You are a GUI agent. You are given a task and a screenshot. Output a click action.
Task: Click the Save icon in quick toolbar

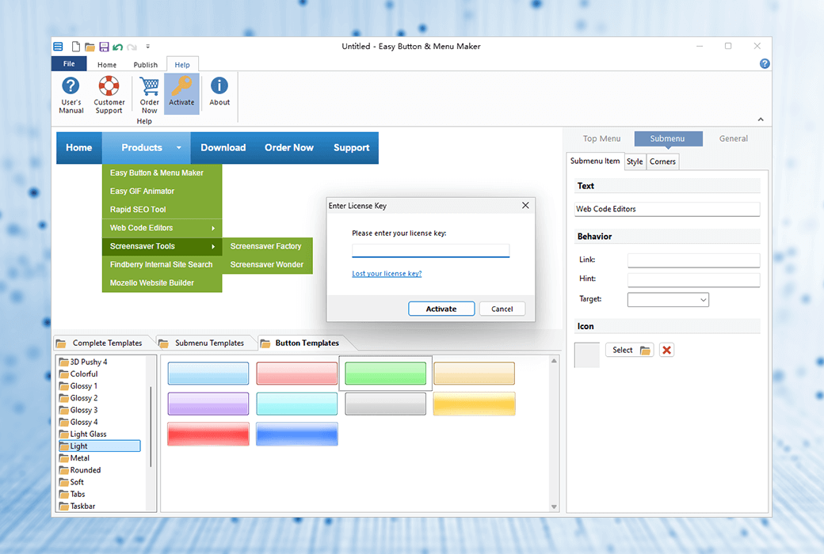(104, 47)
